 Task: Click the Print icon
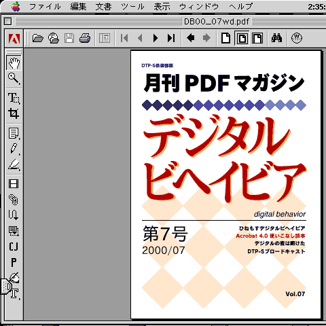(x=85, y=38)
